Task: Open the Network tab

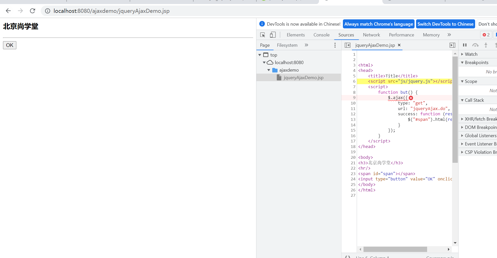Action: 371,35
